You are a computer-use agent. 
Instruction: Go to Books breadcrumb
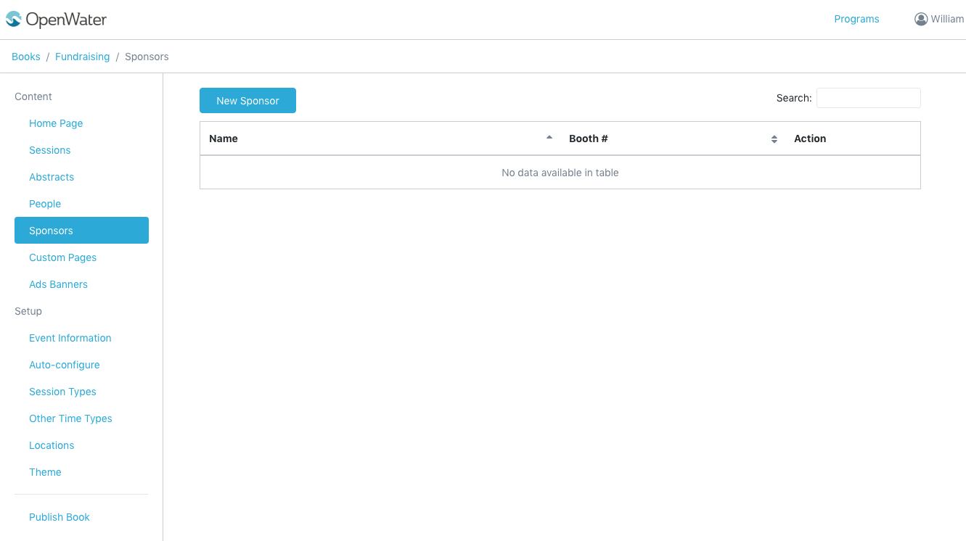point(26,57)
